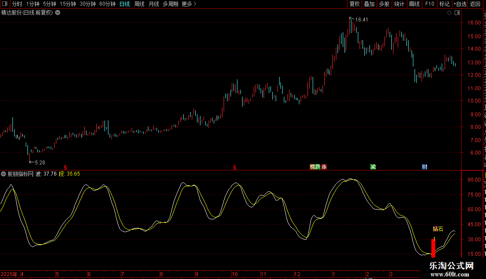Image resolution: width=486 pixels, height=279 pixels.
Task: Open the 多周期 multi-period view
Action: (170, 4)
